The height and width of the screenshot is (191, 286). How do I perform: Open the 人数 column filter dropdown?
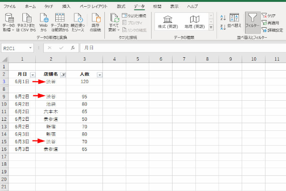[x=99, y=75]
